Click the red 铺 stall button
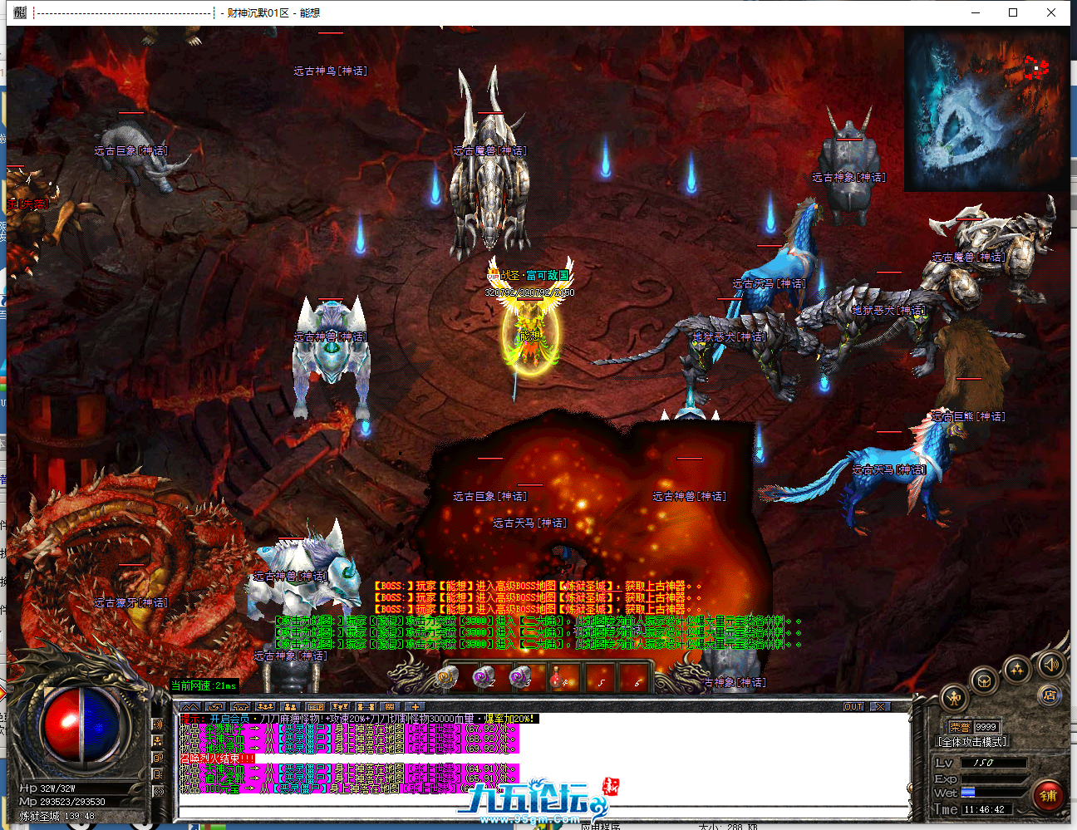 [1048, 795]
